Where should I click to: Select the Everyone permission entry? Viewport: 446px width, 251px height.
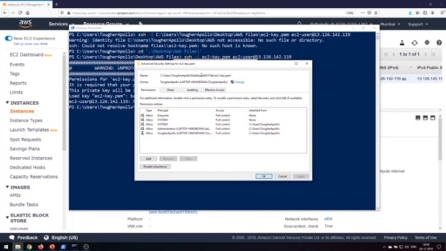tap(223, 115)
